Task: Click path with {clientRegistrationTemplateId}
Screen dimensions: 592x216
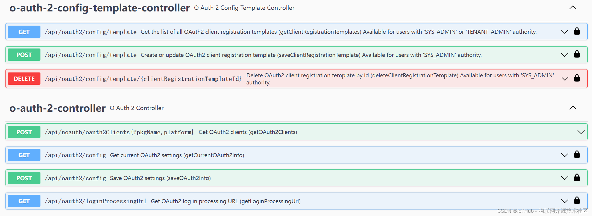Action: (x=143, y=79)
